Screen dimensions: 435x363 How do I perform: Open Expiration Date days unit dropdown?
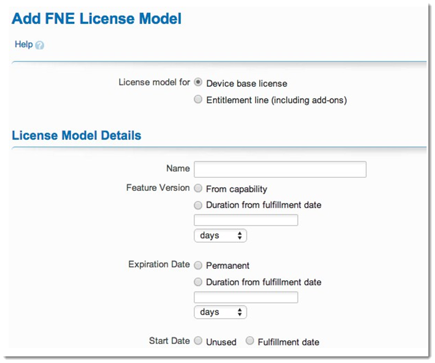220,312
